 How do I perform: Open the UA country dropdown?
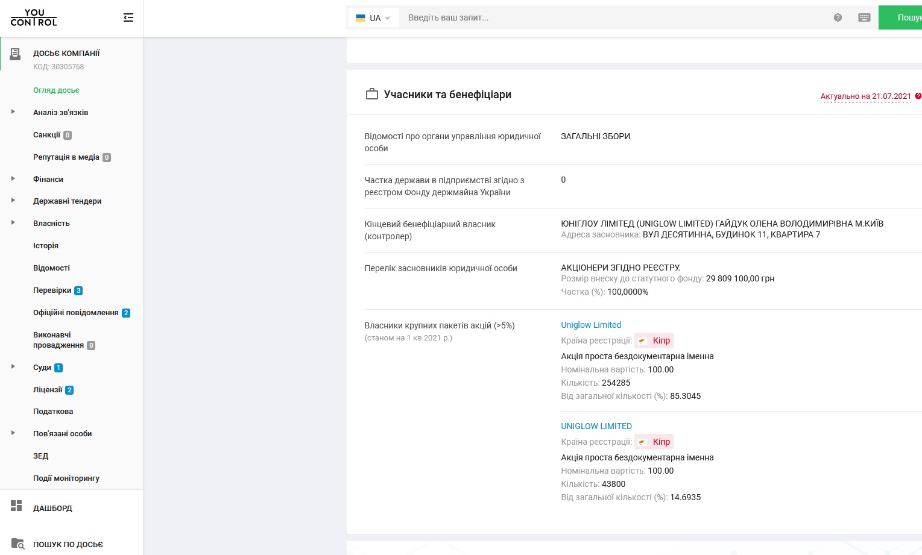click(373, 18)
